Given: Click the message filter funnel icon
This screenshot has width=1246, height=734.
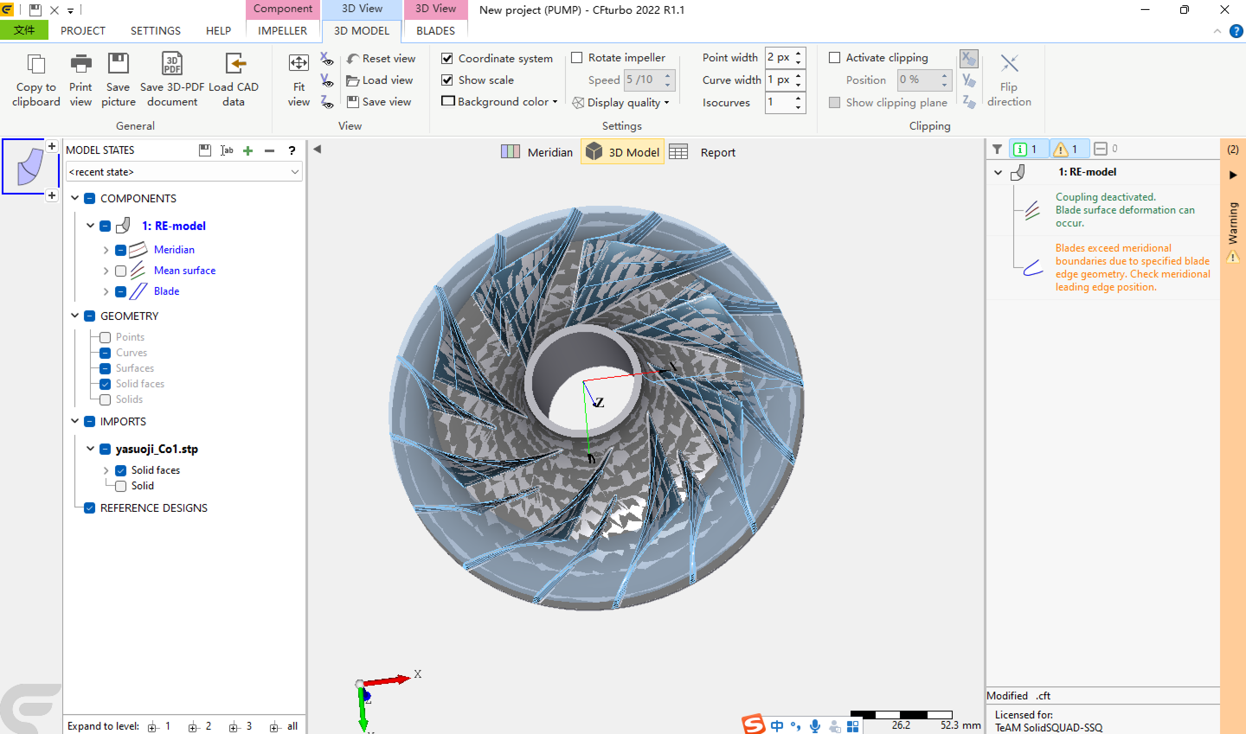Looking at the screenshot, I should point(997,149).
